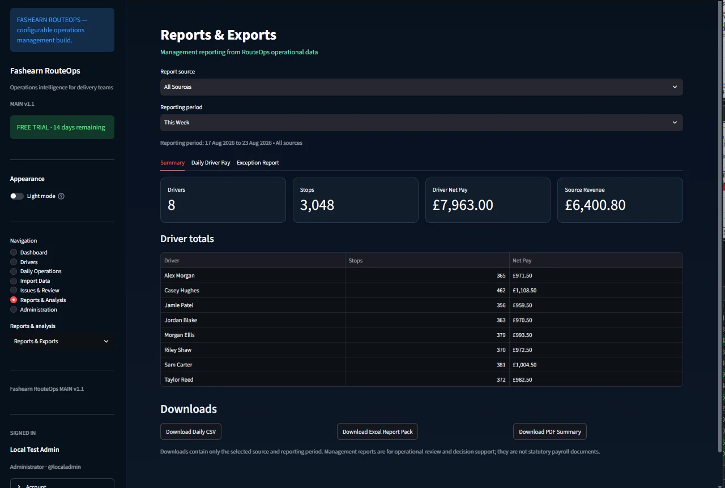725x488 pixels.
Task: Select the Drivers navigation radio option
Action: point(24,262)
